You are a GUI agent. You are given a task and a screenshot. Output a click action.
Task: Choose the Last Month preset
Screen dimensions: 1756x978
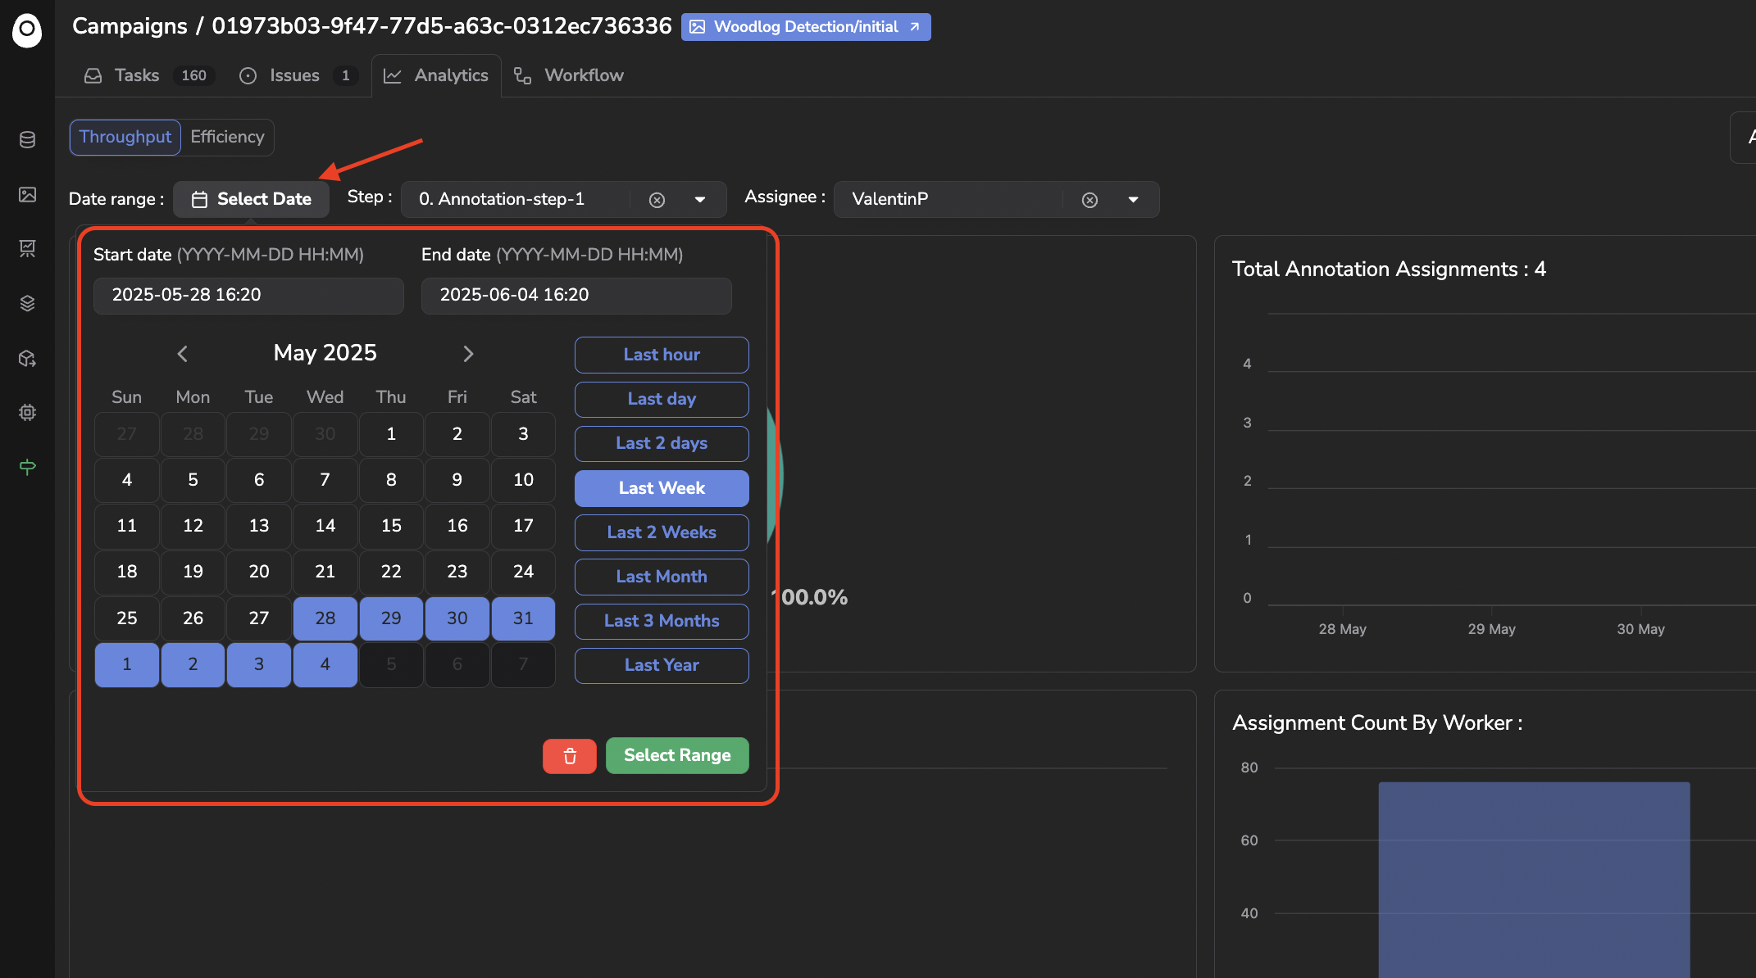662,577
